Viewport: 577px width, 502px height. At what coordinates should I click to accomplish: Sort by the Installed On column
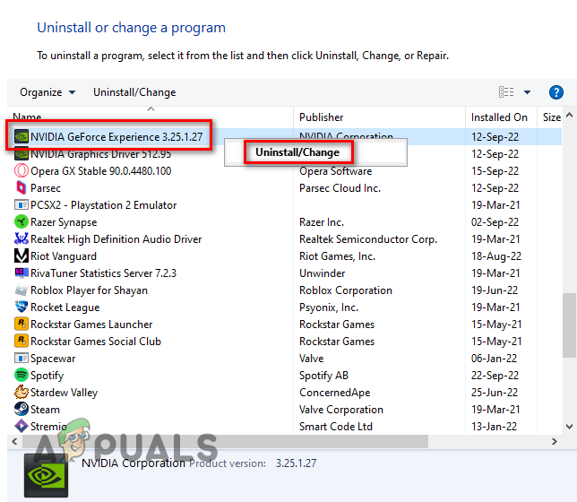pos(499,117)
